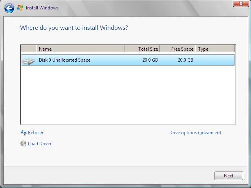The width and height of the screenshot is (251, 188).
Task: Click the blank column header left of Name
Action: click(x=28, y=49)
